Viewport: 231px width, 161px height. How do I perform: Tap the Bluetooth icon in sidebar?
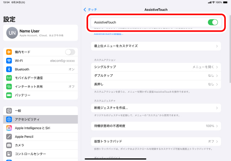coord(9,69)
